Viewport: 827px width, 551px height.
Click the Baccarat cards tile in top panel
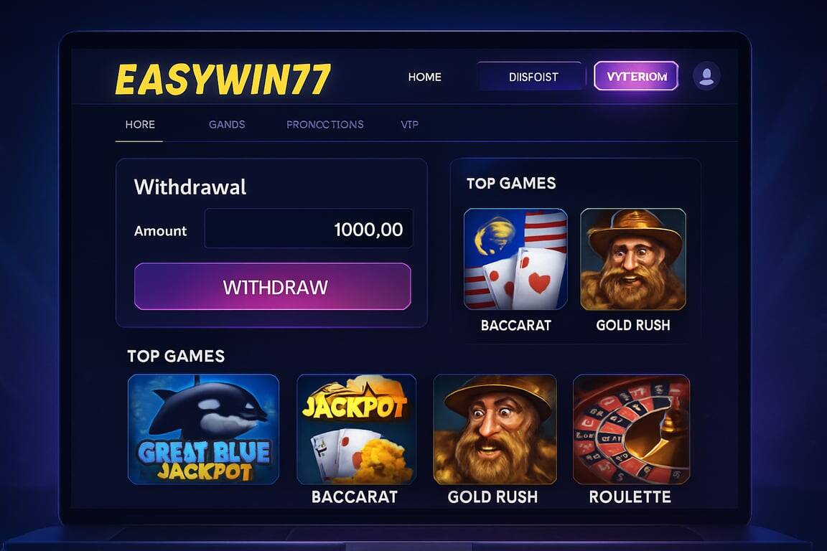[x=515, y=259]
